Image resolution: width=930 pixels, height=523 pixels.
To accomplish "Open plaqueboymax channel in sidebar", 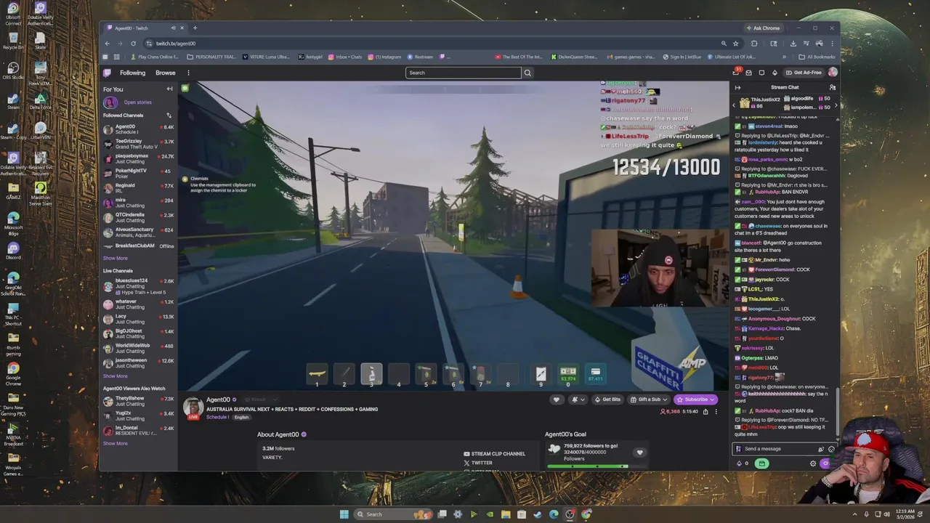I will click(x=138, y=158).
